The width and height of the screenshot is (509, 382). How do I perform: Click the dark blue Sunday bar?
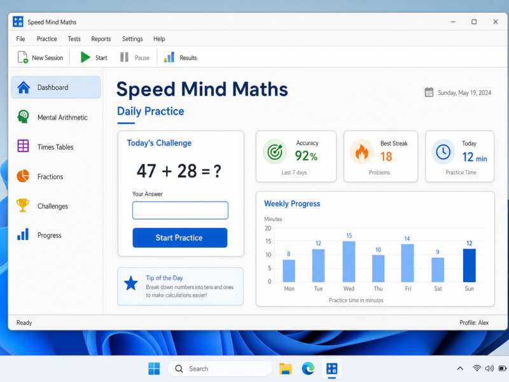point(469,265)
